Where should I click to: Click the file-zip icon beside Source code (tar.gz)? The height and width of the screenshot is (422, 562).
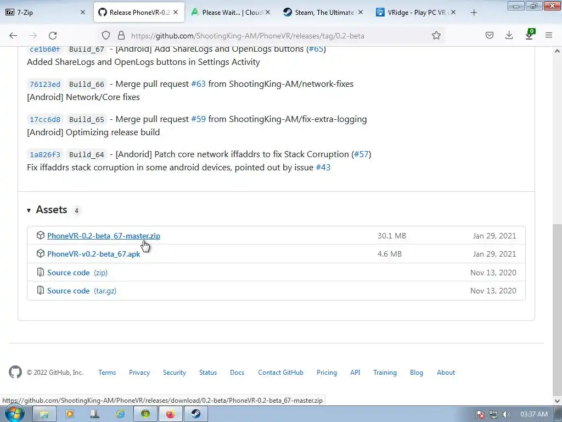(x=41, y=290)
